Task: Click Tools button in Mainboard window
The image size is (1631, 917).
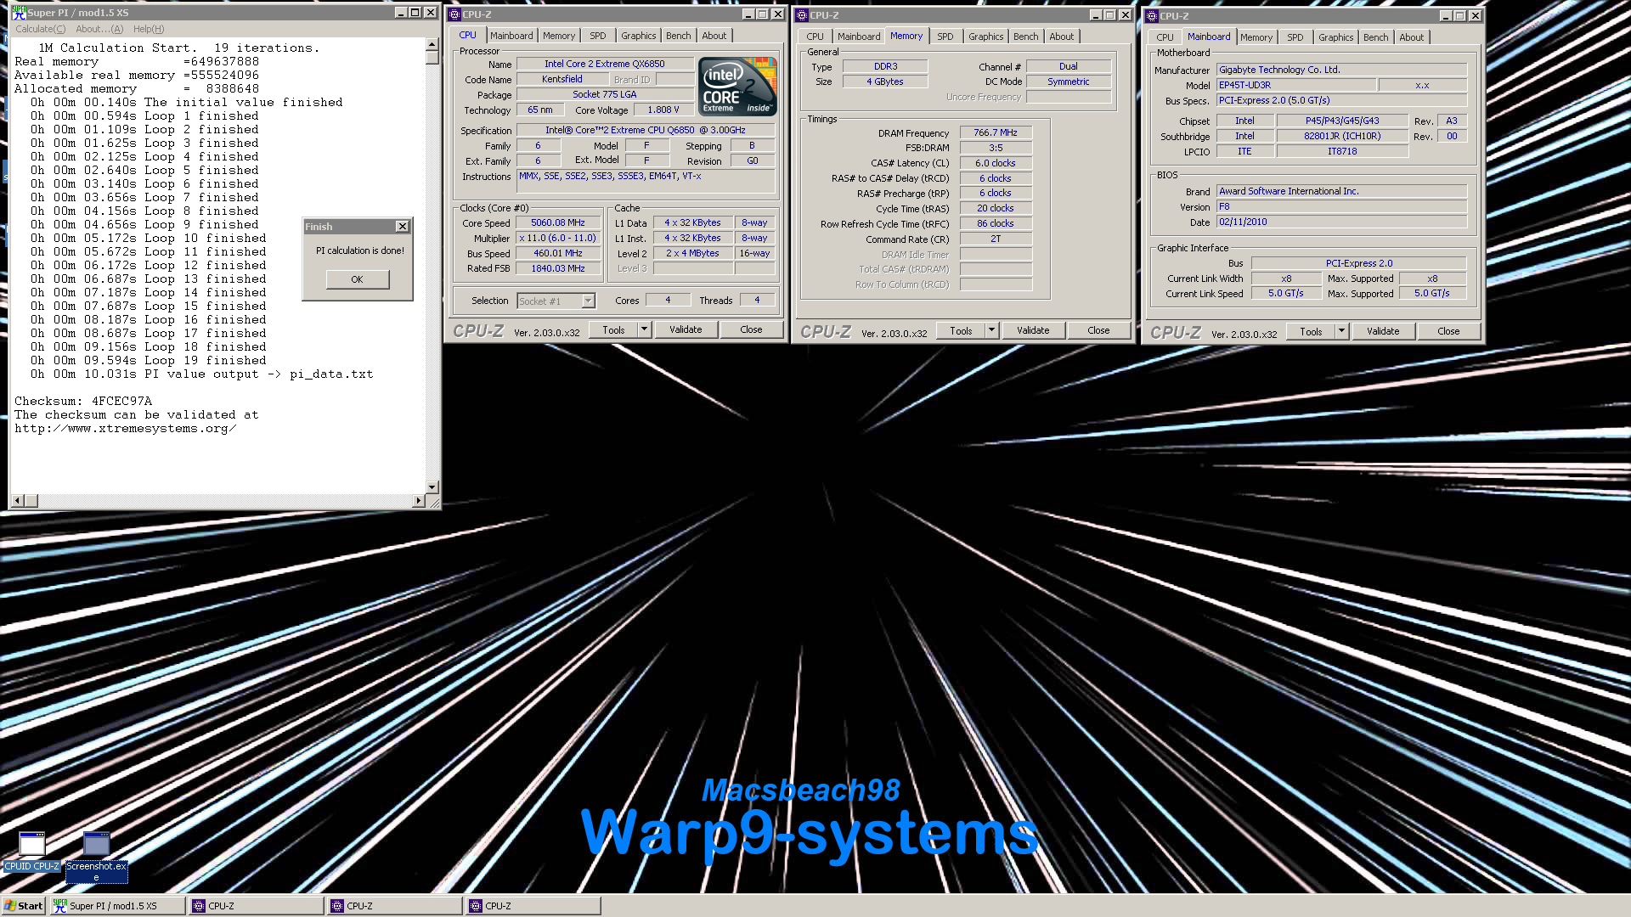Action: pos(1311,331)
